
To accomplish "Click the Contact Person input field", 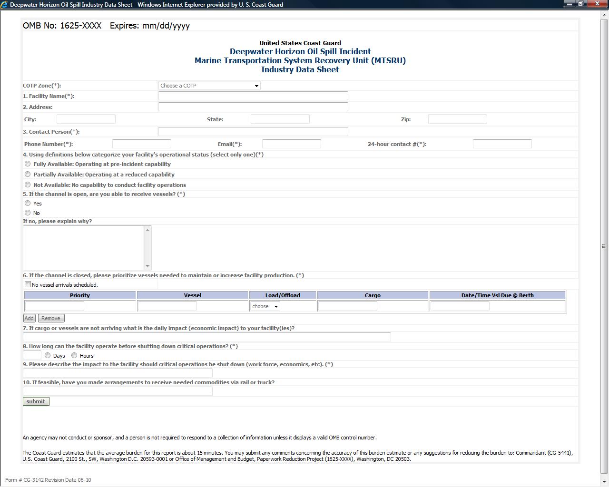I will (x=253, y=132).
